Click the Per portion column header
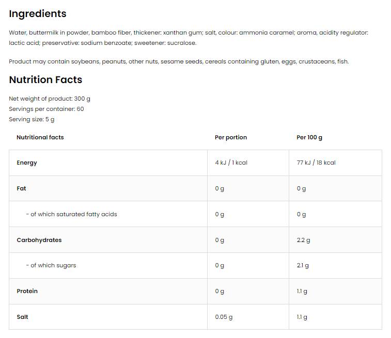391x338 pixels. [231, 137]
